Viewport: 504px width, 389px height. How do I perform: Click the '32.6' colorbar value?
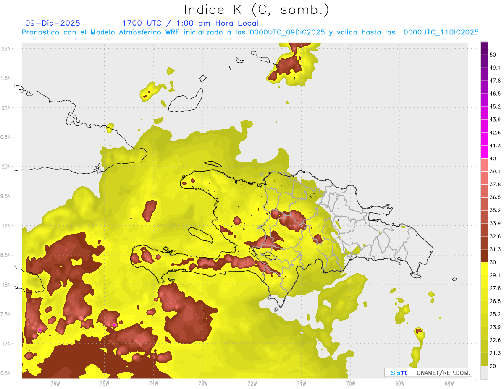coord(495,236)
